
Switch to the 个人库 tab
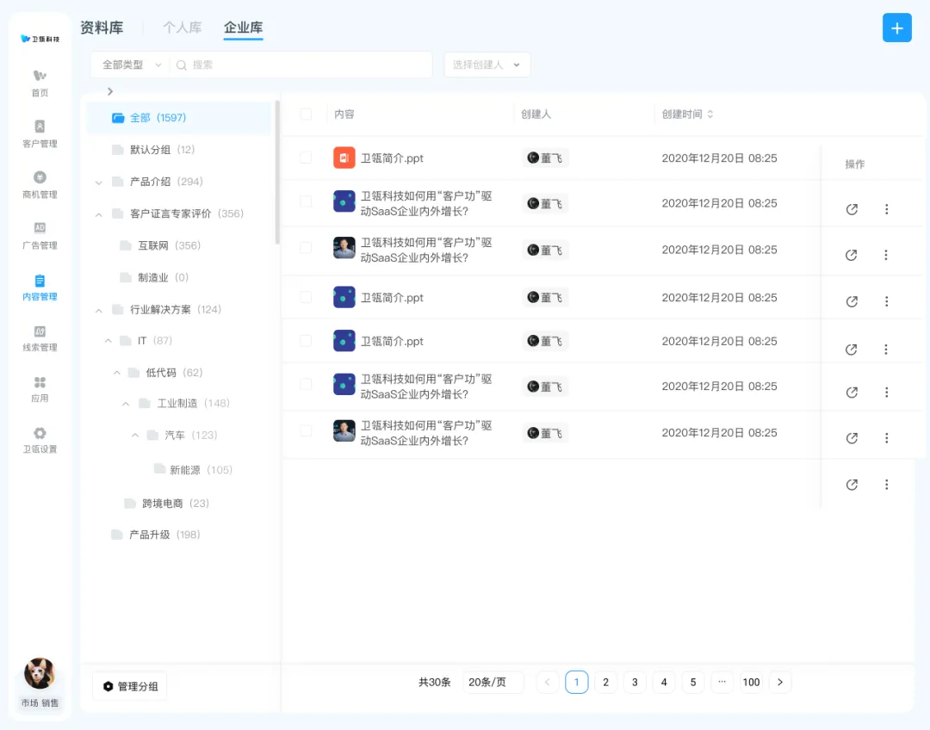182,28
